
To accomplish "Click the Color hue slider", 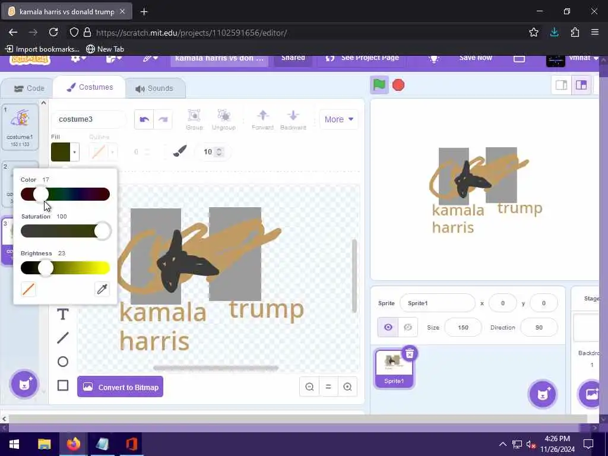I will coord(65,194).
